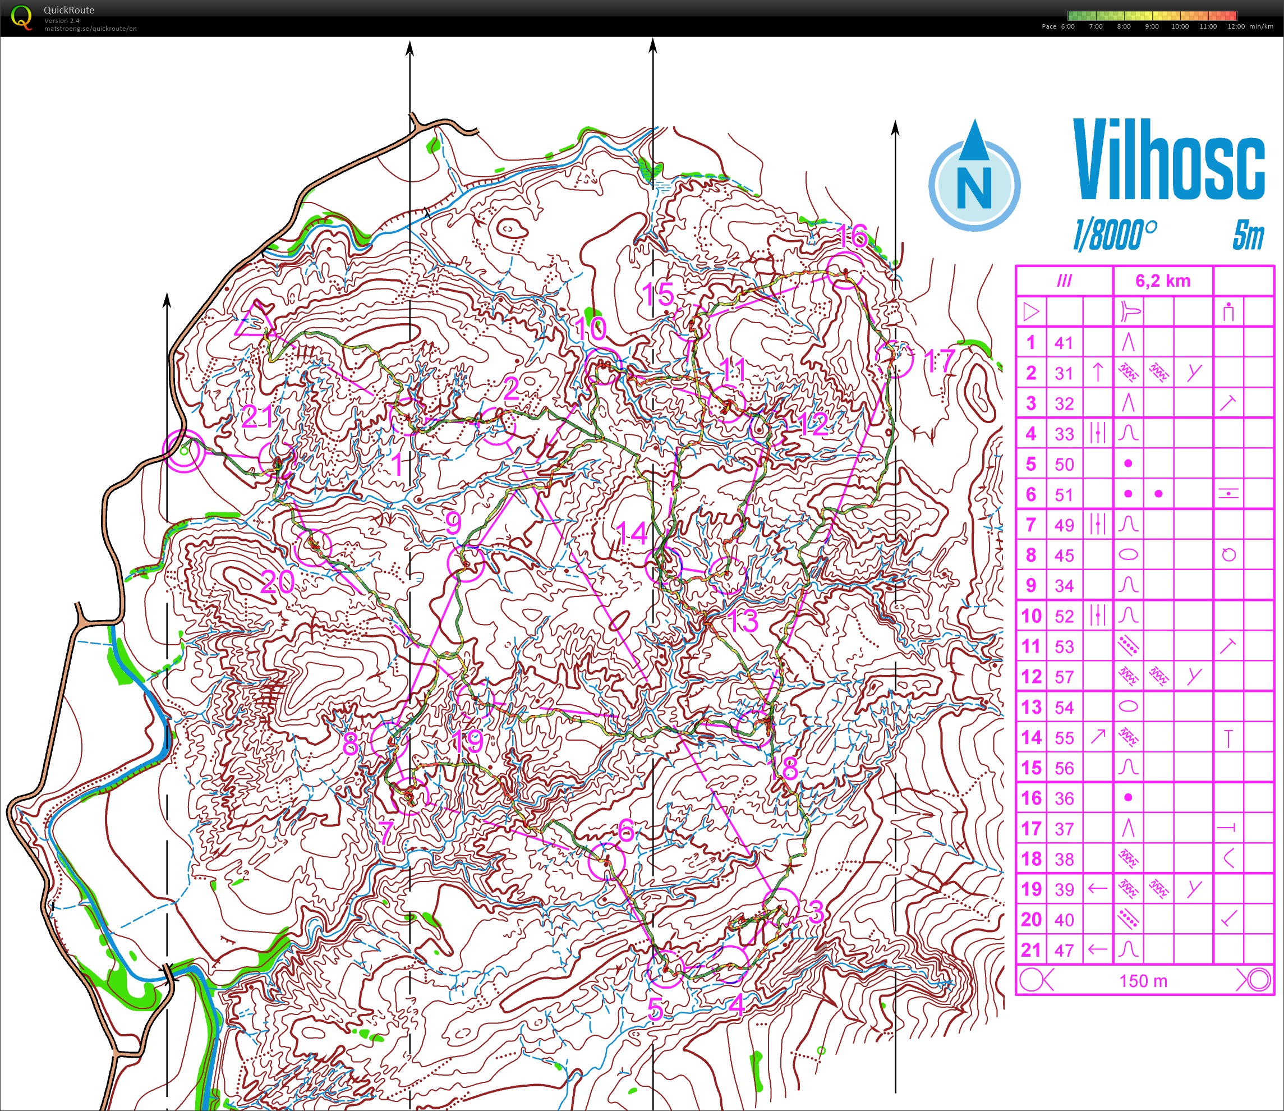Click the blue north compass emblem

pyautogui.click(x=974, y=176)
